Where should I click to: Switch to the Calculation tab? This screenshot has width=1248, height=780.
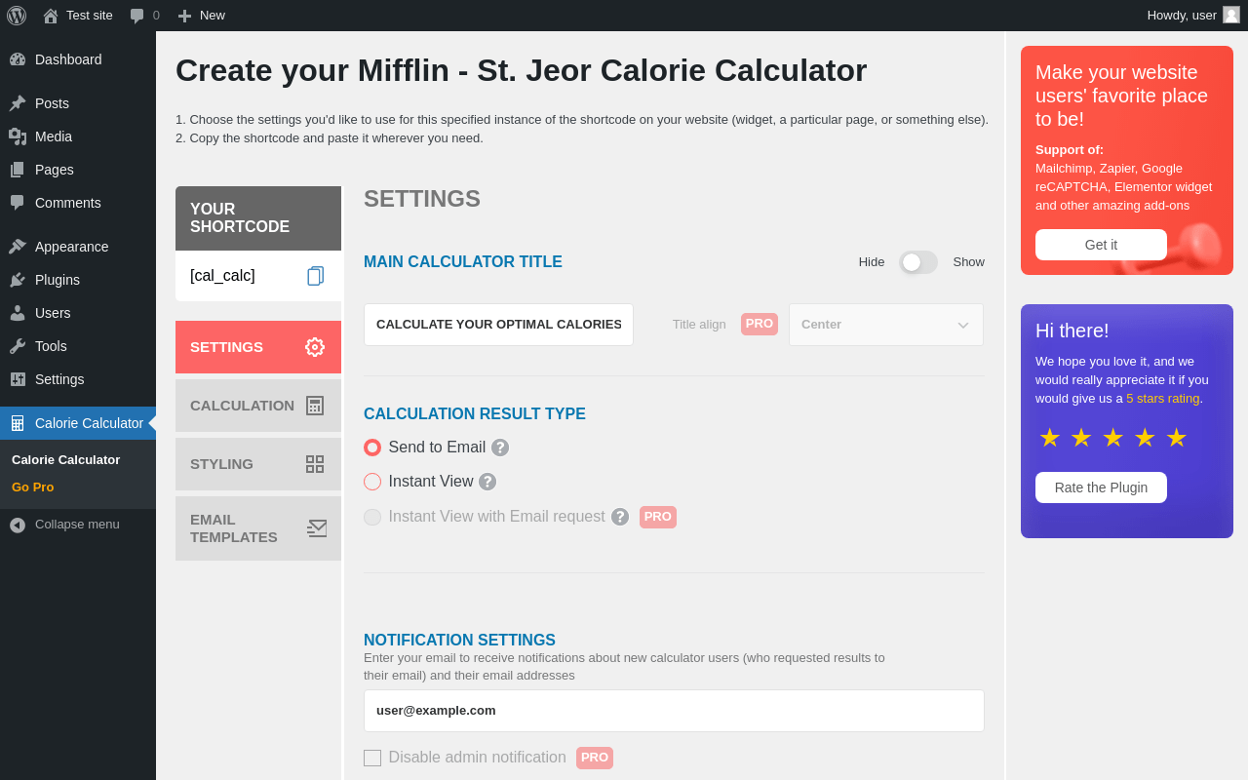pyautogui.click(x=258, y=406)
